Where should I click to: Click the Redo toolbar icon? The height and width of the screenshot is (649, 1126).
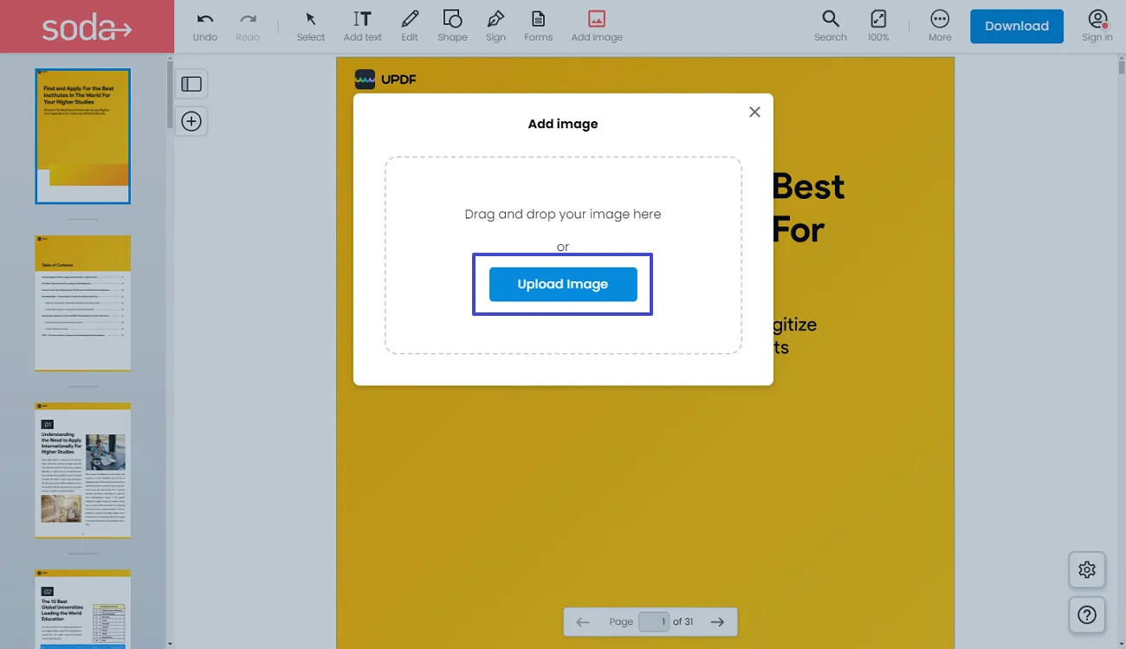(x=248, y=26)
